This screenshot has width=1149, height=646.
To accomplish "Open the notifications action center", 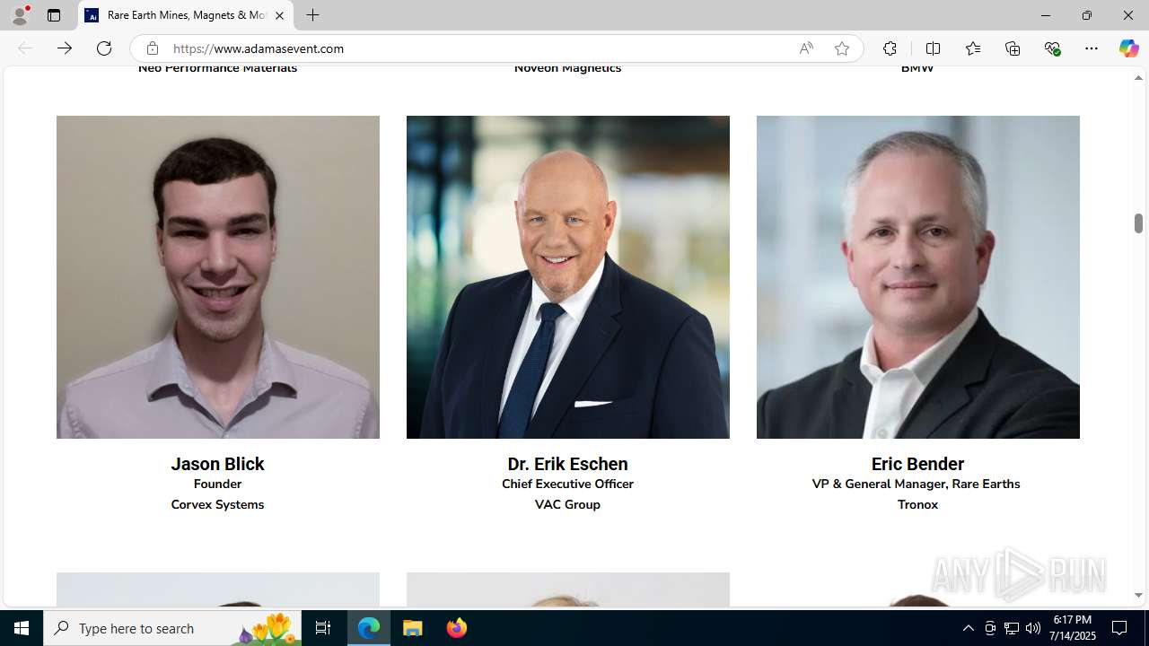I will pyautogui.click(x=1120, y=628).
